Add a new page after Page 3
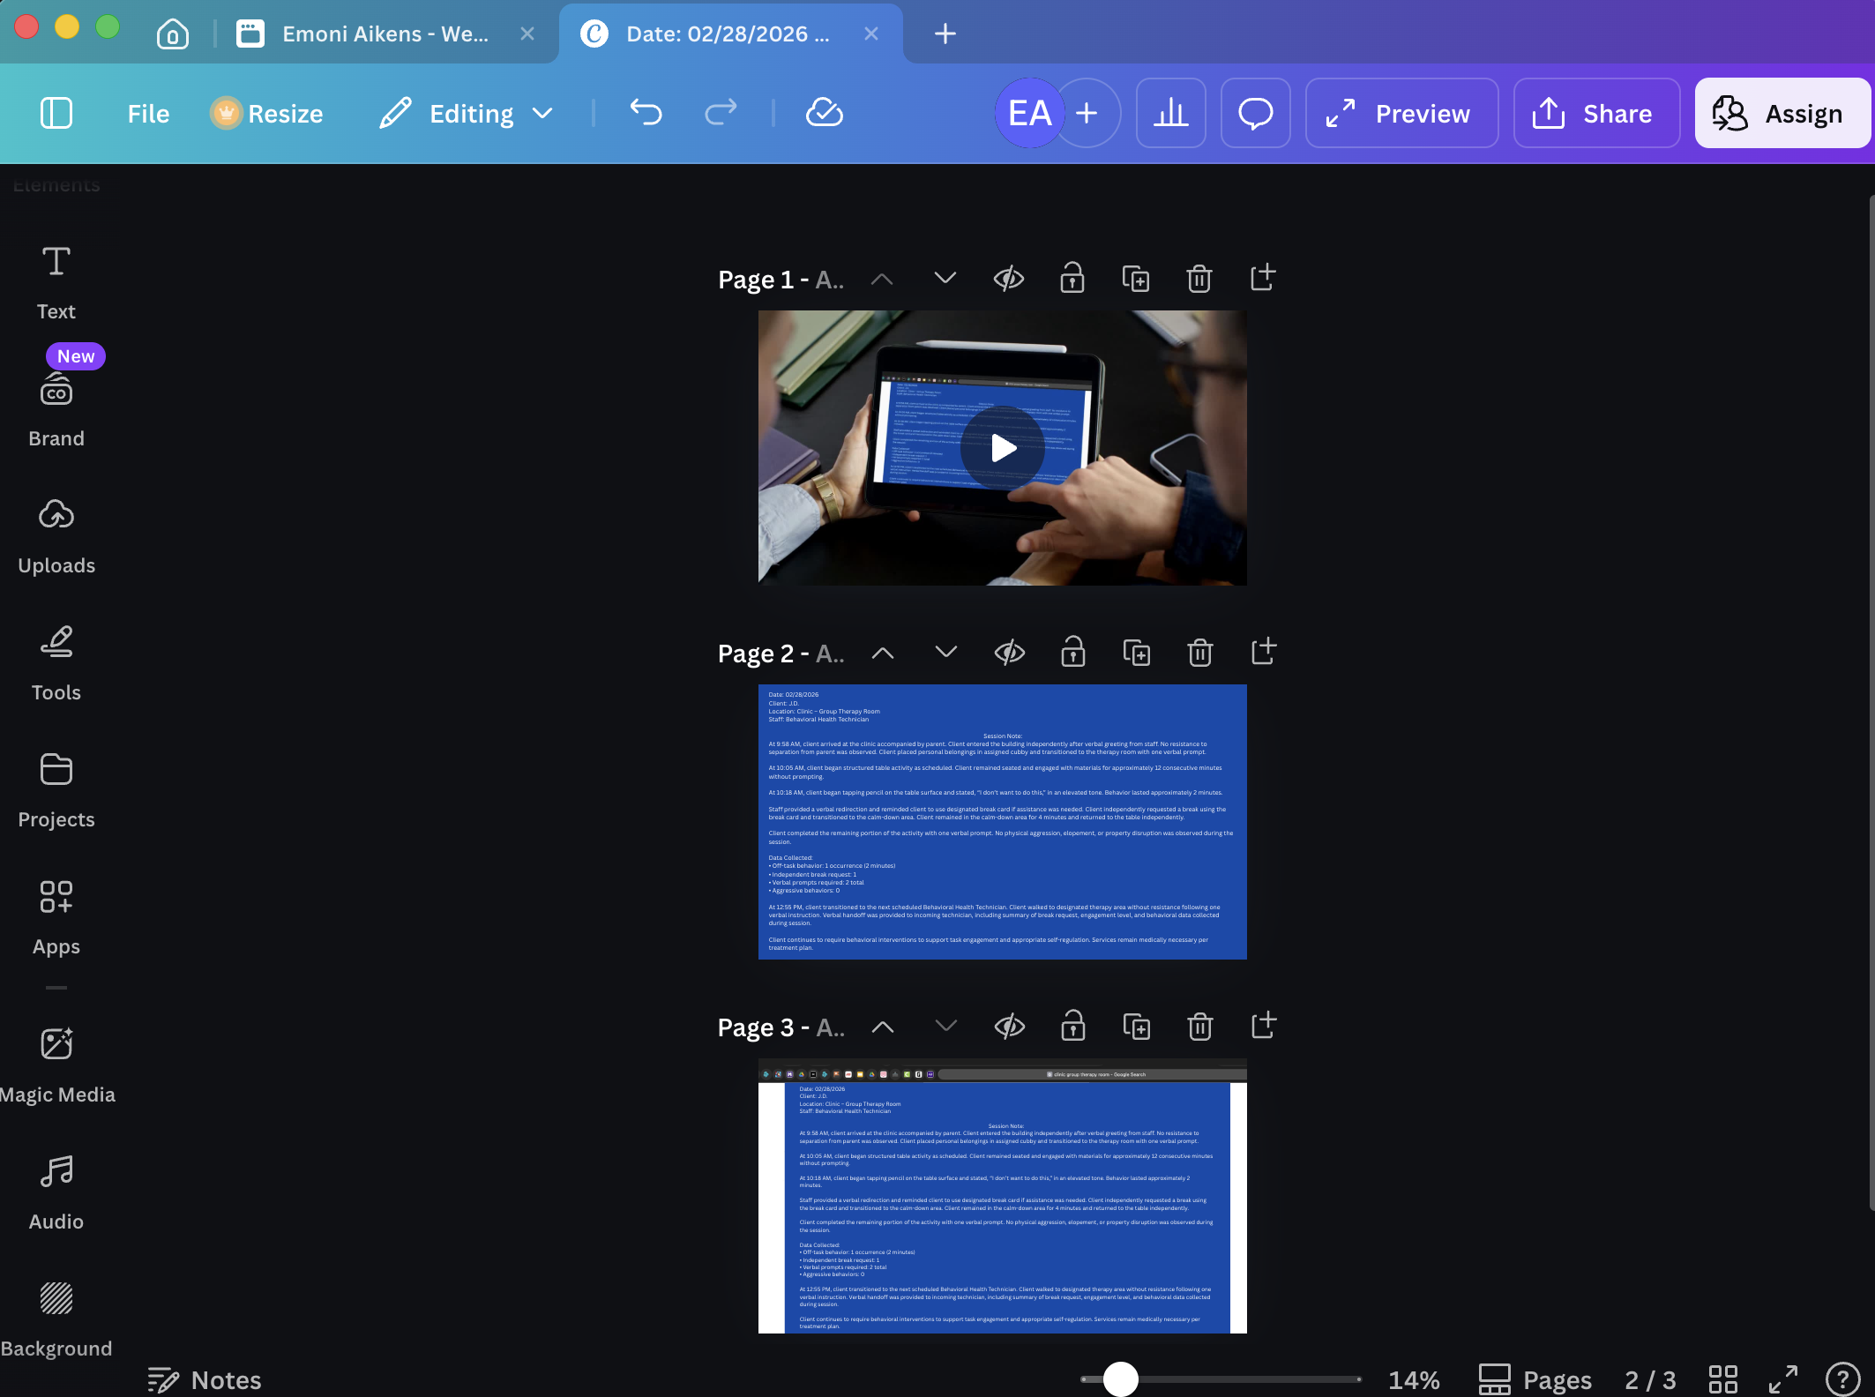Image resolution: width=1875 pixels, height=1397 pixels. click(x=1263, y=1027)
